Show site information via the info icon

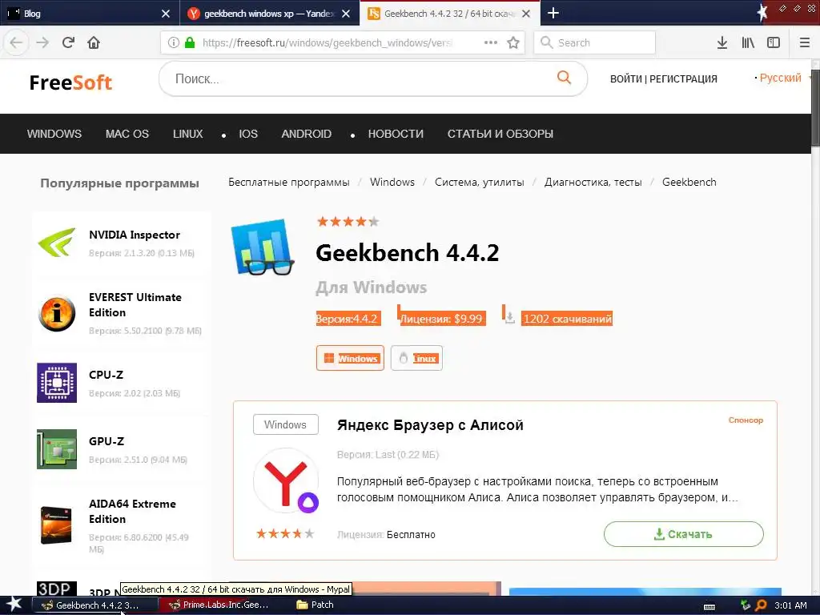pyautogui.click(x=174, y=42)
